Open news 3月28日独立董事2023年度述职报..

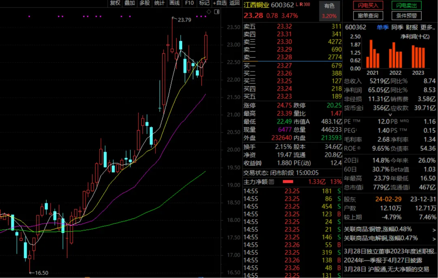click(x=390, y=252)
